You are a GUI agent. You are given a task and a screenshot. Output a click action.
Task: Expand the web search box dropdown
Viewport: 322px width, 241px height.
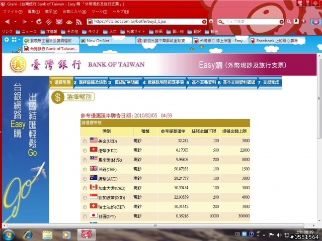[281, 22]
